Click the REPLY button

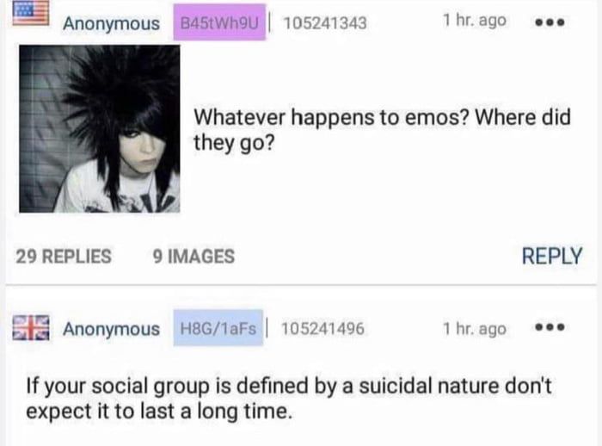(552, 256)
